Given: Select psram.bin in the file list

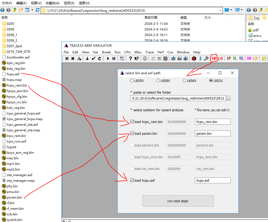Looking at the screenshot, I should click(14, 197).
